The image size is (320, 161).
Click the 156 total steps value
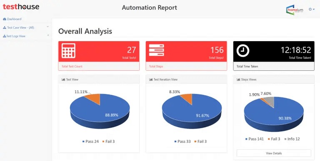point(217,50)
